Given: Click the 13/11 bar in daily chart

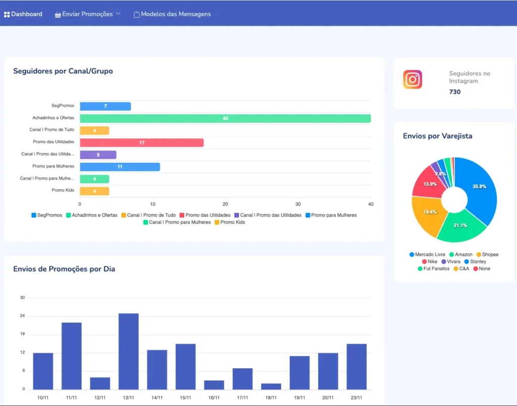Looking at the screenshot, I should click(128, 351).
